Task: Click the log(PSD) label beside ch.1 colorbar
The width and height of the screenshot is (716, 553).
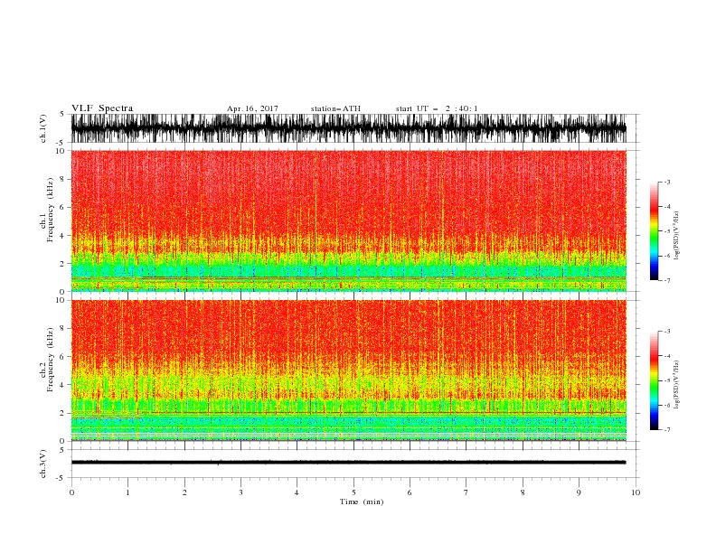Action: click(x=676, y=236)
